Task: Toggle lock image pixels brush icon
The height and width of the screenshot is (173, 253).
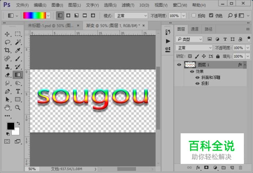Action: [x=197, y=56]
